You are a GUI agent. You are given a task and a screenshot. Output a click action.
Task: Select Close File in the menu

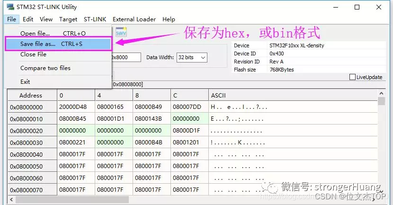tap(58, 54)
